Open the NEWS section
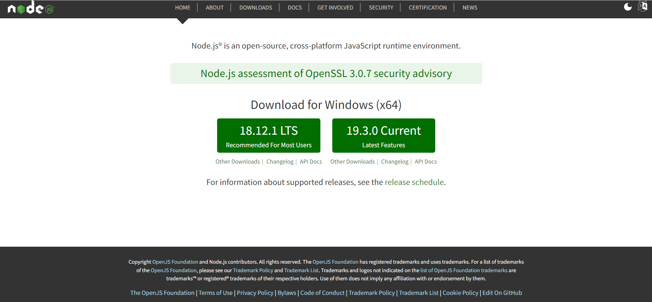The width and height of the screenshot is (652, 302). (x=470, y=7)
